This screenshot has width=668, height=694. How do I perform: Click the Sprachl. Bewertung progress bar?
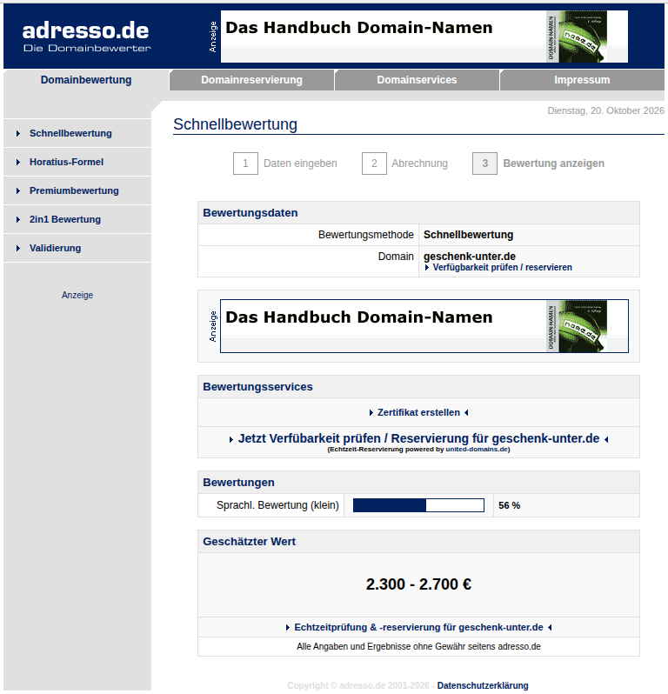(418, 505)
